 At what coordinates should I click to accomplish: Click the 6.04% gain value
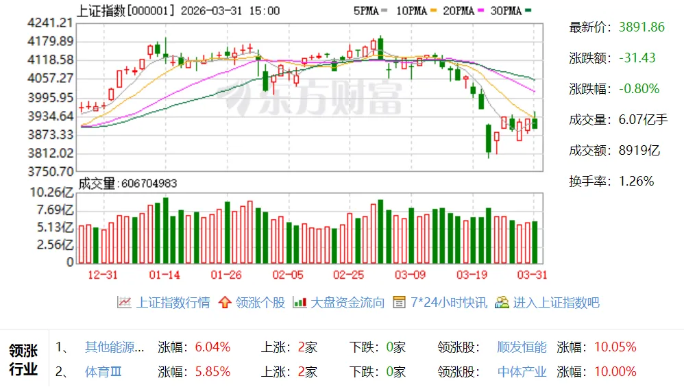pyautogui.click(x=212, y=347)
